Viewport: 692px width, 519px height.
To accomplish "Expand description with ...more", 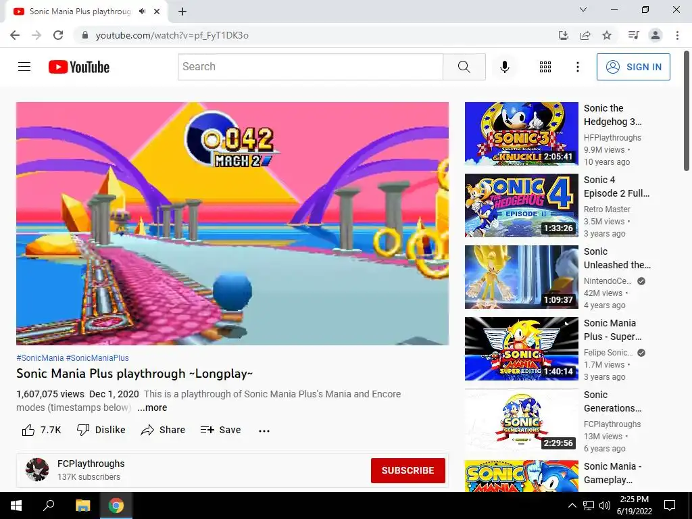I will point(152,407).
